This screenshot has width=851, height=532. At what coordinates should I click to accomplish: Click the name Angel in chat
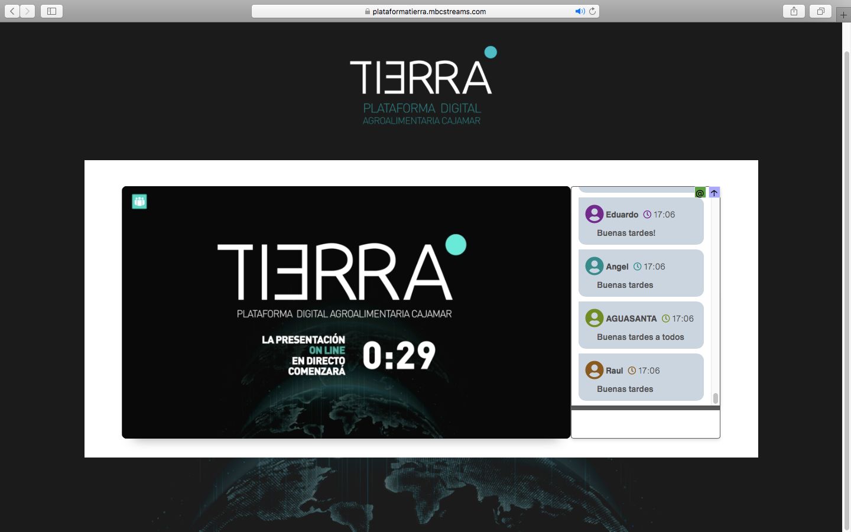[617, 267]
